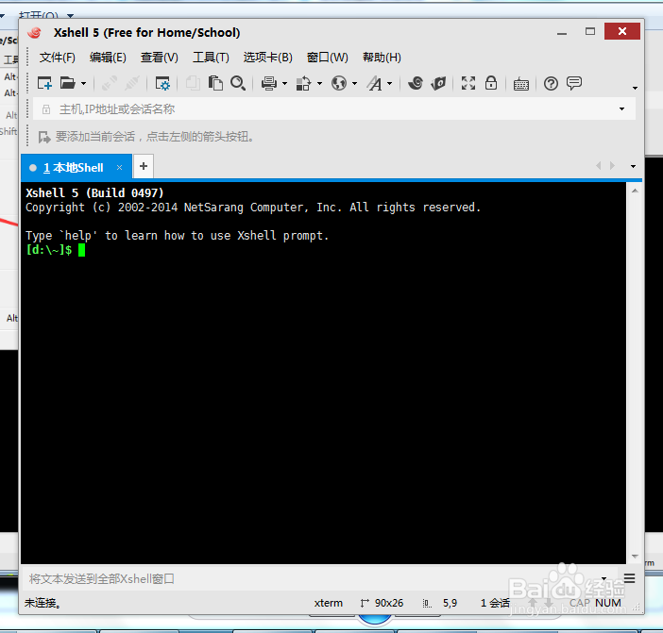
Task: Open the 工具(T) menu
Action: (211, 57)
